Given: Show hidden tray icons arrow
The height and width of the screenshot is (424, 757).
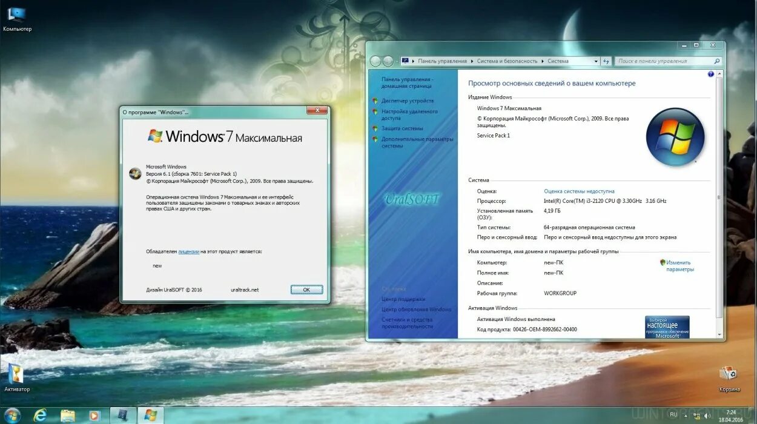Looking at the screenshot, I should 686,416.
